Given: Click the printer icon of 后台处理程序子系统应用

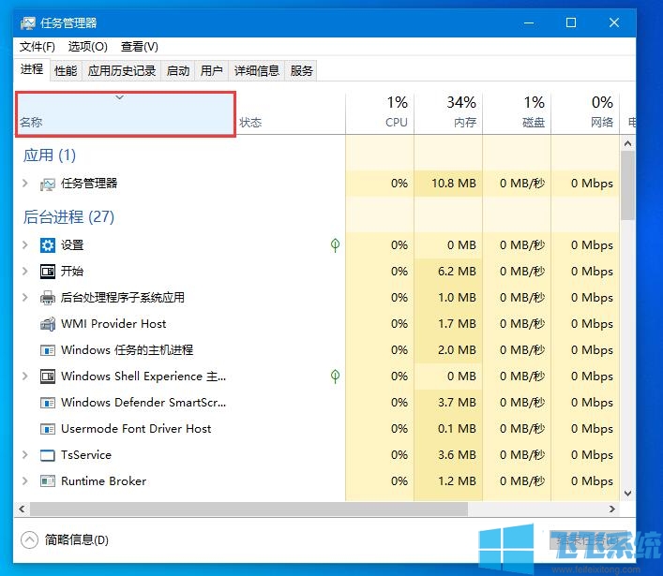Looking at the screenshot, I should pos(47,298).
